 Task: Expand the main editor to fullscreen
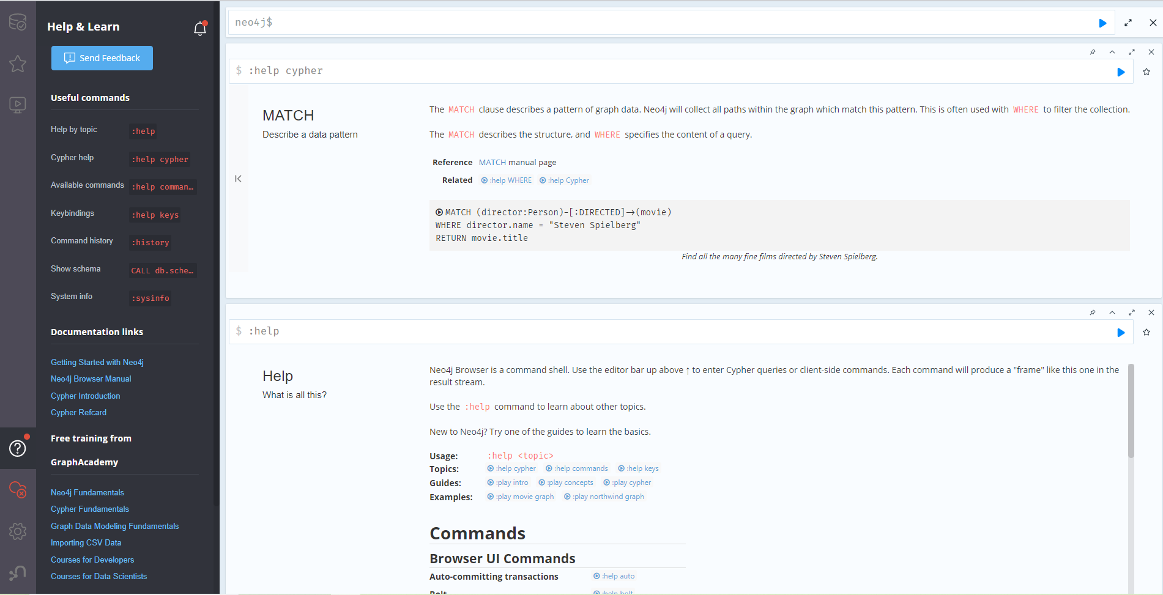pos(1128,23)
